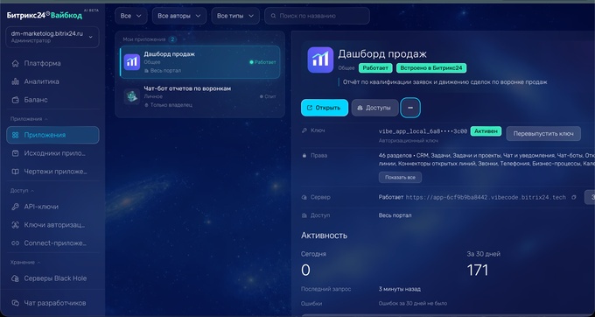
Task: Click the 3 минуты назад value
Action: pos(400,289)
